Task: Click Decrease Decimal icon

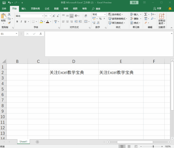Action: coord(98,23)
